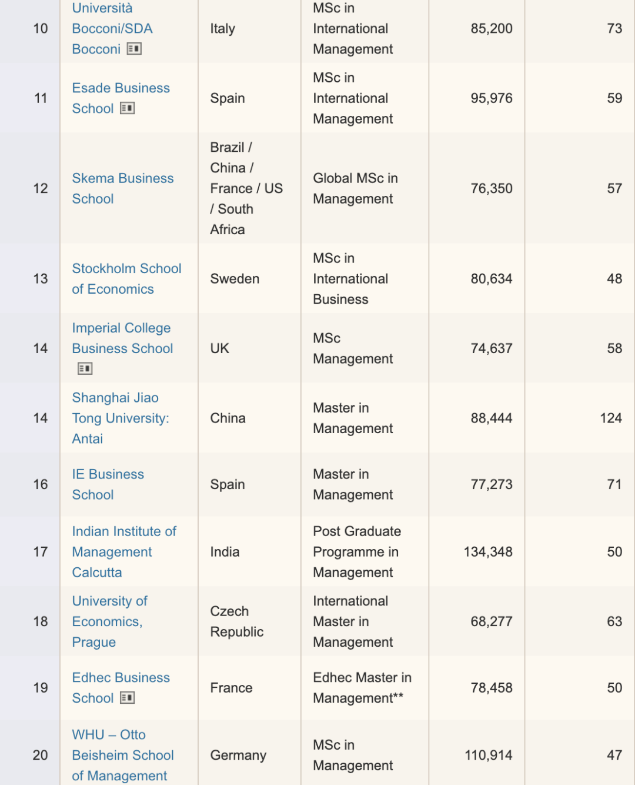
Task: Visit the Stockholm School of Economics page
Action: [x=126, y=279]
